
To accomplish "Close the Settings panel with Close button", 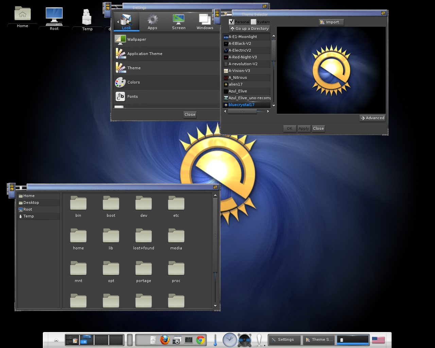I will pos(190,115).
